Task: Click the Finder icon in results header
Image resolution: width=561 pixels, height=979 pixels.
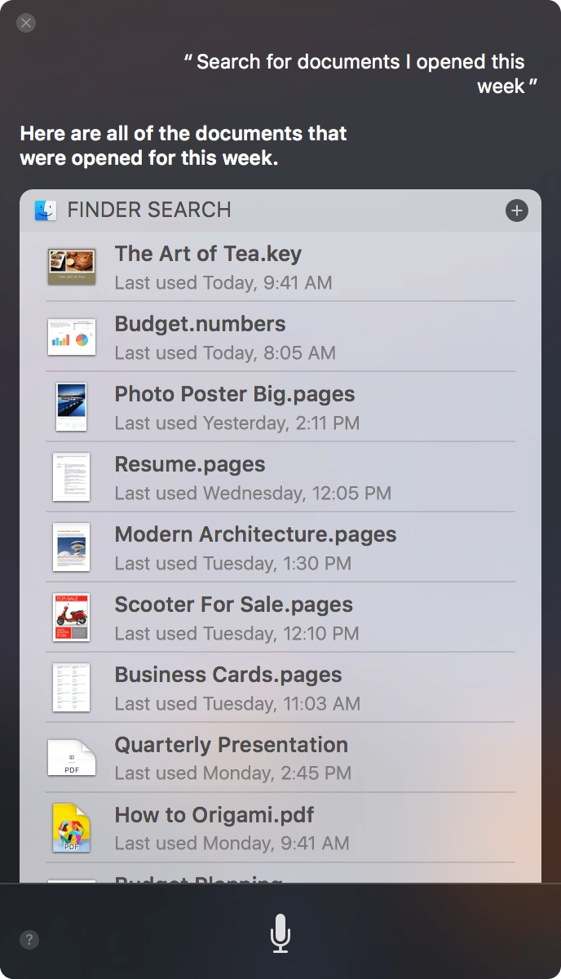Action: pos(46,210)
